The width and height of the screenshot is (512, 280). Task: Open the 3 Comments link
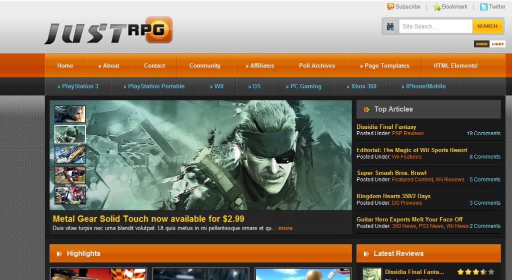pyautogui.click(x=485, y=203)
